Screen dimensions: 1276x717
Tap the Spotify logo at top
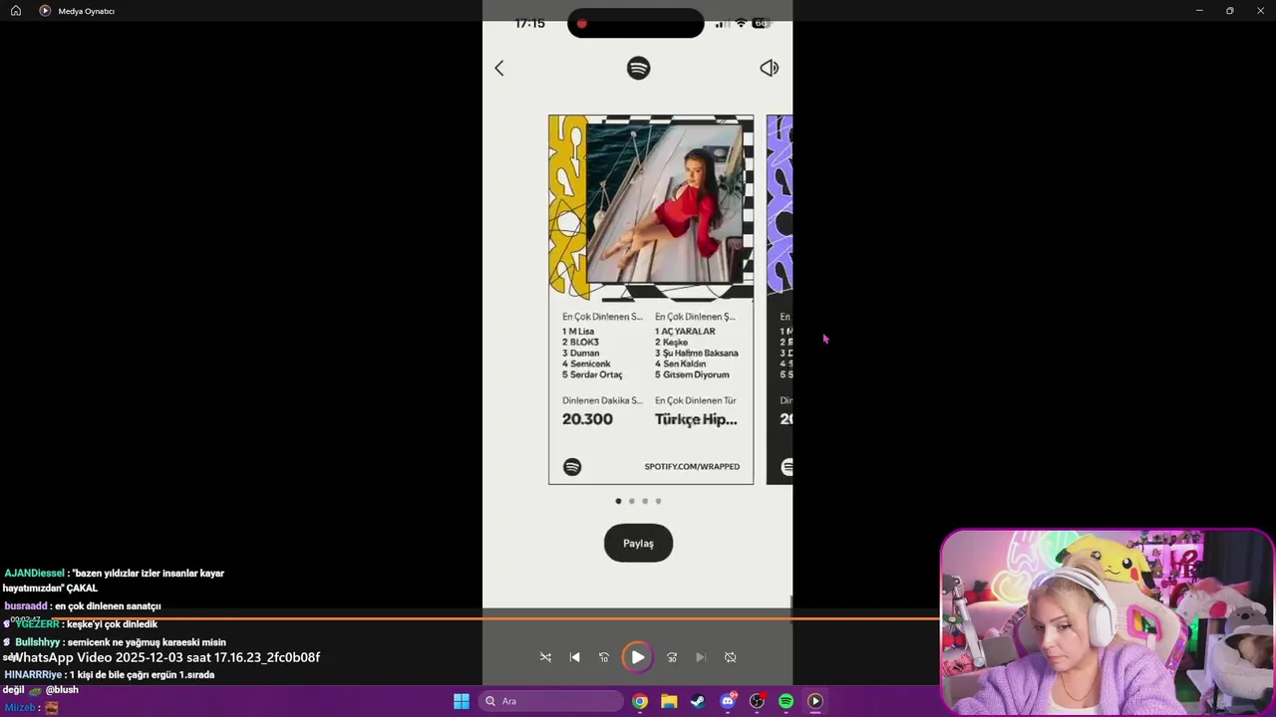click(x=638, y=68)
